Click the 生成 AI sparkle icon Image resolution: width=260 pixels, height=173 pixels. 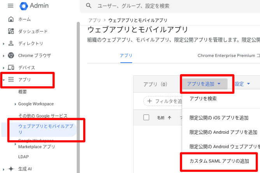click(11, 169)
